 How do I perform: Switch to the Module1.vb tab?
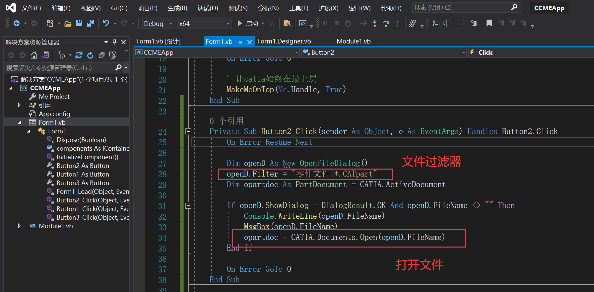click(354, 41)
